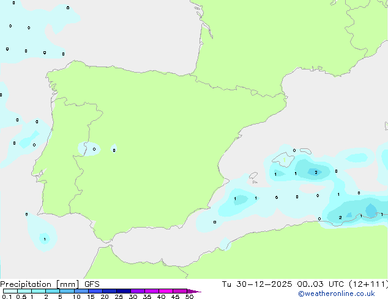
Task: Click the '10' legend scale label
Action: coord(76,297)
